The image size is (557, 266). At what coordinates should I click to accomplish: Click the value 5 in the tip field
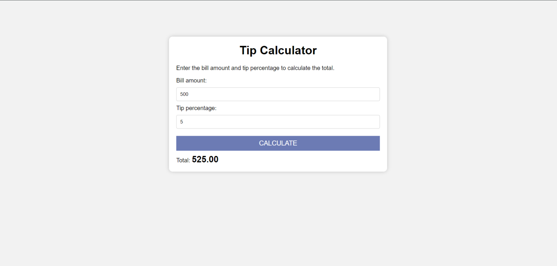182,122
